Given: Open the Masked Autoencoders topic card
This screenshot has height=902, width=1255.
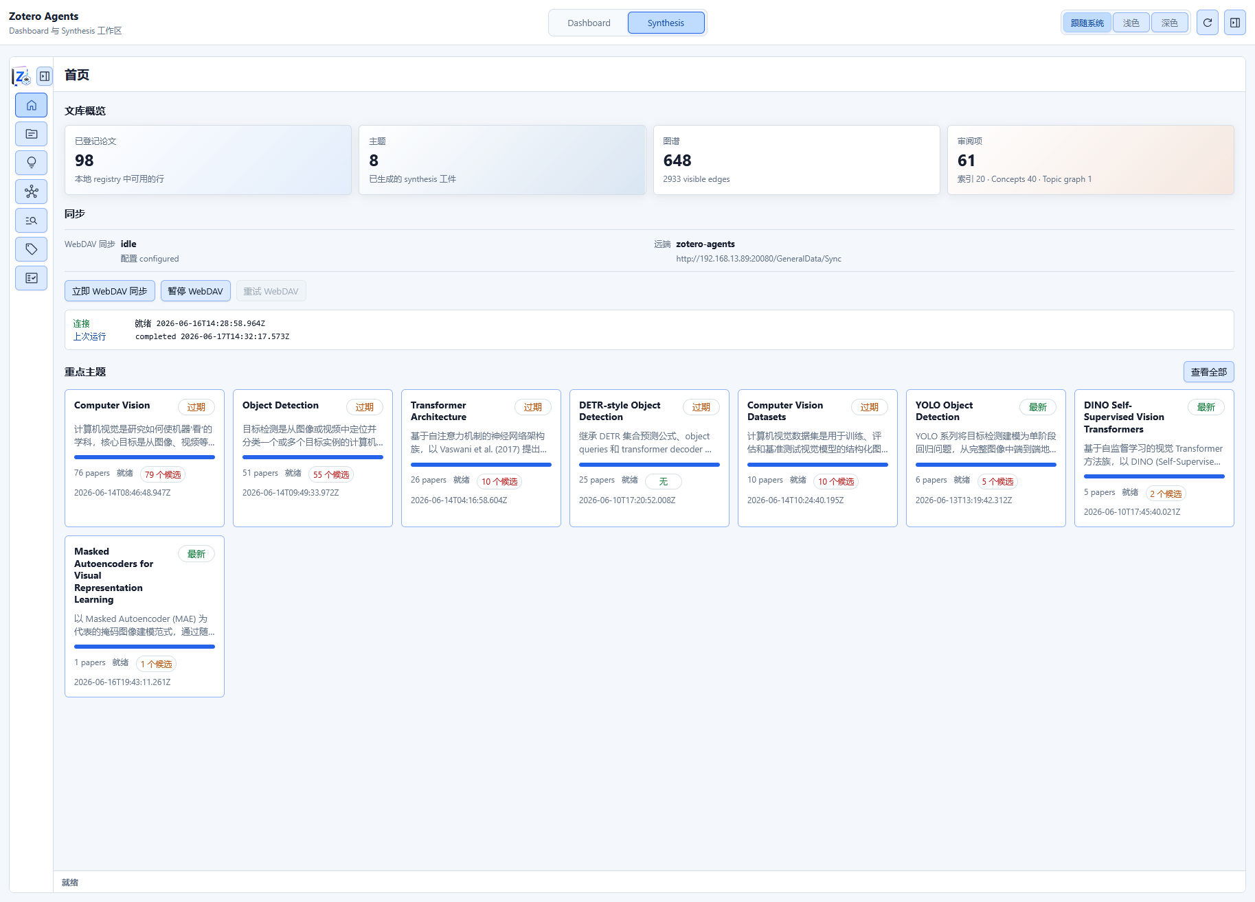Looking at the screenshot, I should [x=144, y=616].
